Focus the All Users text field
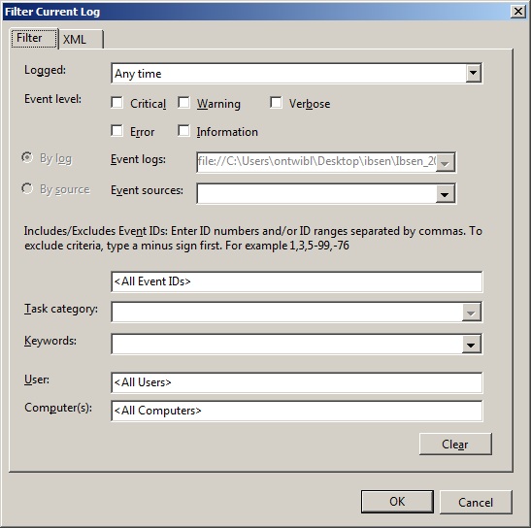This screenshot has height=528, width=531. [x=297, y=382]
